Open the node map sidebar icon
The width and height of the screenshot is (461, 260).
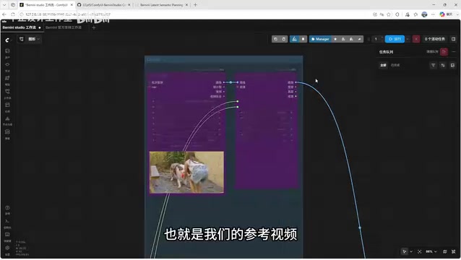point(7,118)
